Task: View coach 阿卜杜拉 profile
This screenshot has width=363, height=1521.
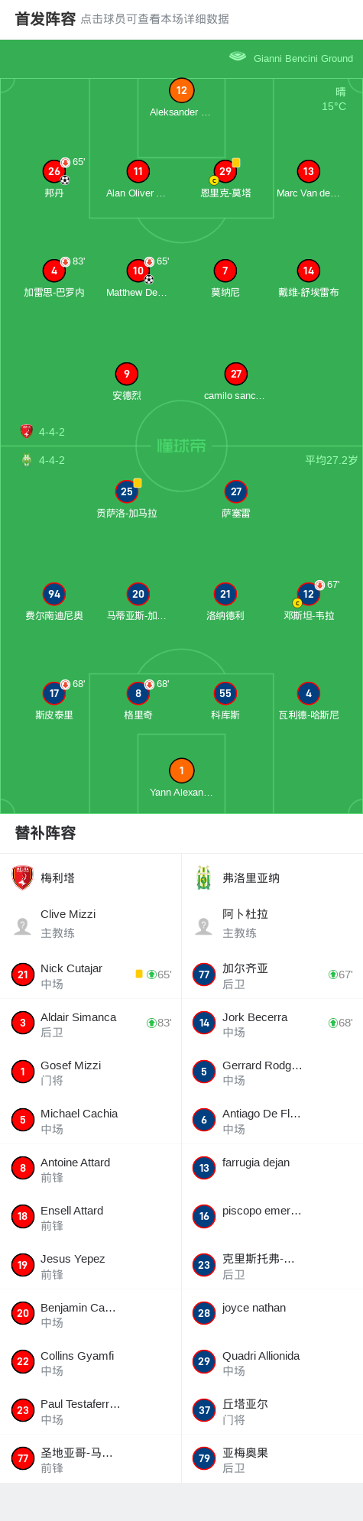Action: pos(272,923)
